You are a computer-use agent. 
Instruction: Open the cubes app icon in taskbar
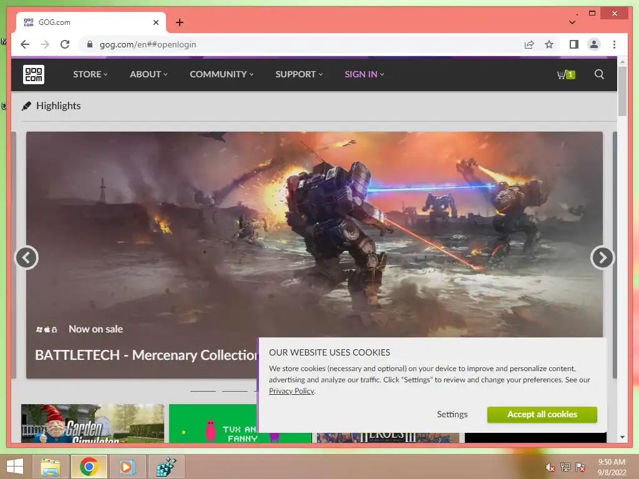166,467
